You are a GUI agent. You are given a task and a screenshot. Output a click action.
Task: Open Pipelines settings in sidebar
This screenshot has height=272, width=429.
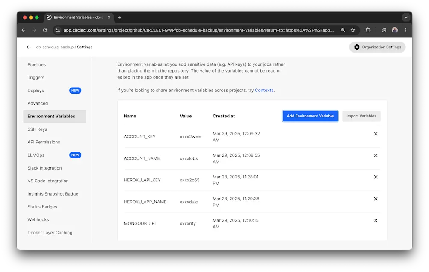37,65
